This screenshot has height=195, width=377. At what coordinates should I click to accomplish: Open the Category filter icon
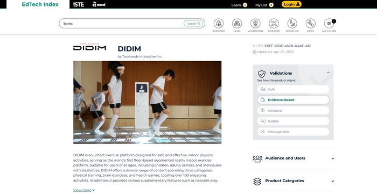pyautogui.click(x=274, y=24)
